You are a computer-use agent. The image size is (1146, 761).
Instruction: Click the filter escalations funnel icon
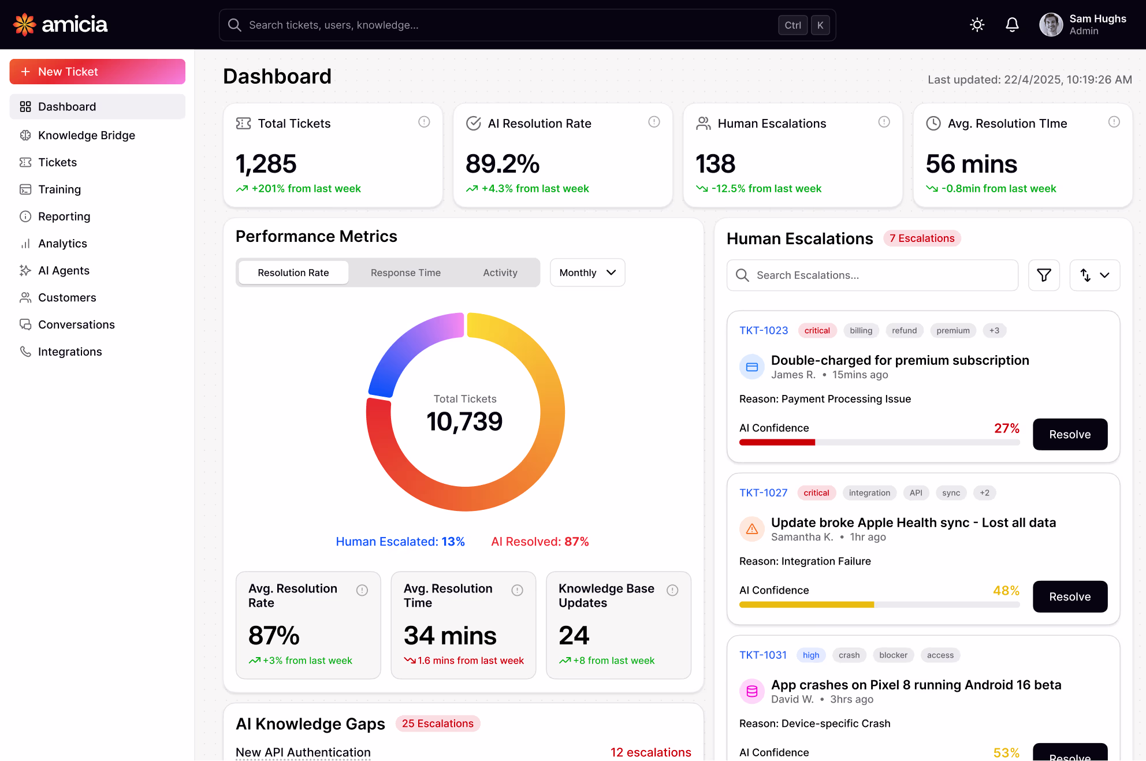tap(1044, 275)
